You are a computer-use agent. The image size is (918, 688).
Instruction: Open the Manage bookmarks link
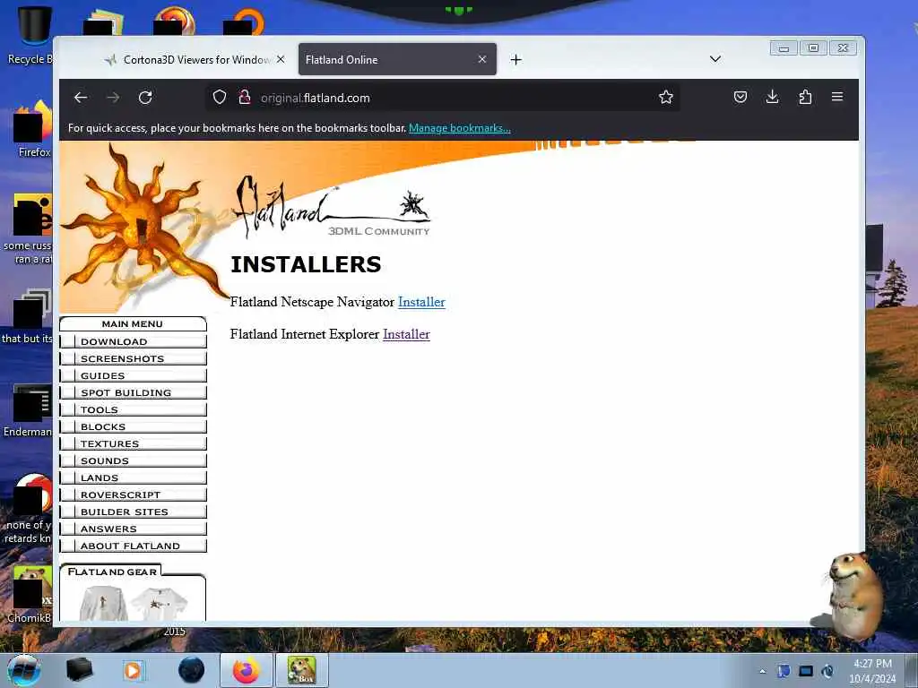[x=460, y=128]
